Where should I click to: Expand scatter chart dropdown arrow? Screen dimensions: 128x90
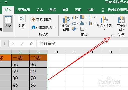(x=86, y=29)
